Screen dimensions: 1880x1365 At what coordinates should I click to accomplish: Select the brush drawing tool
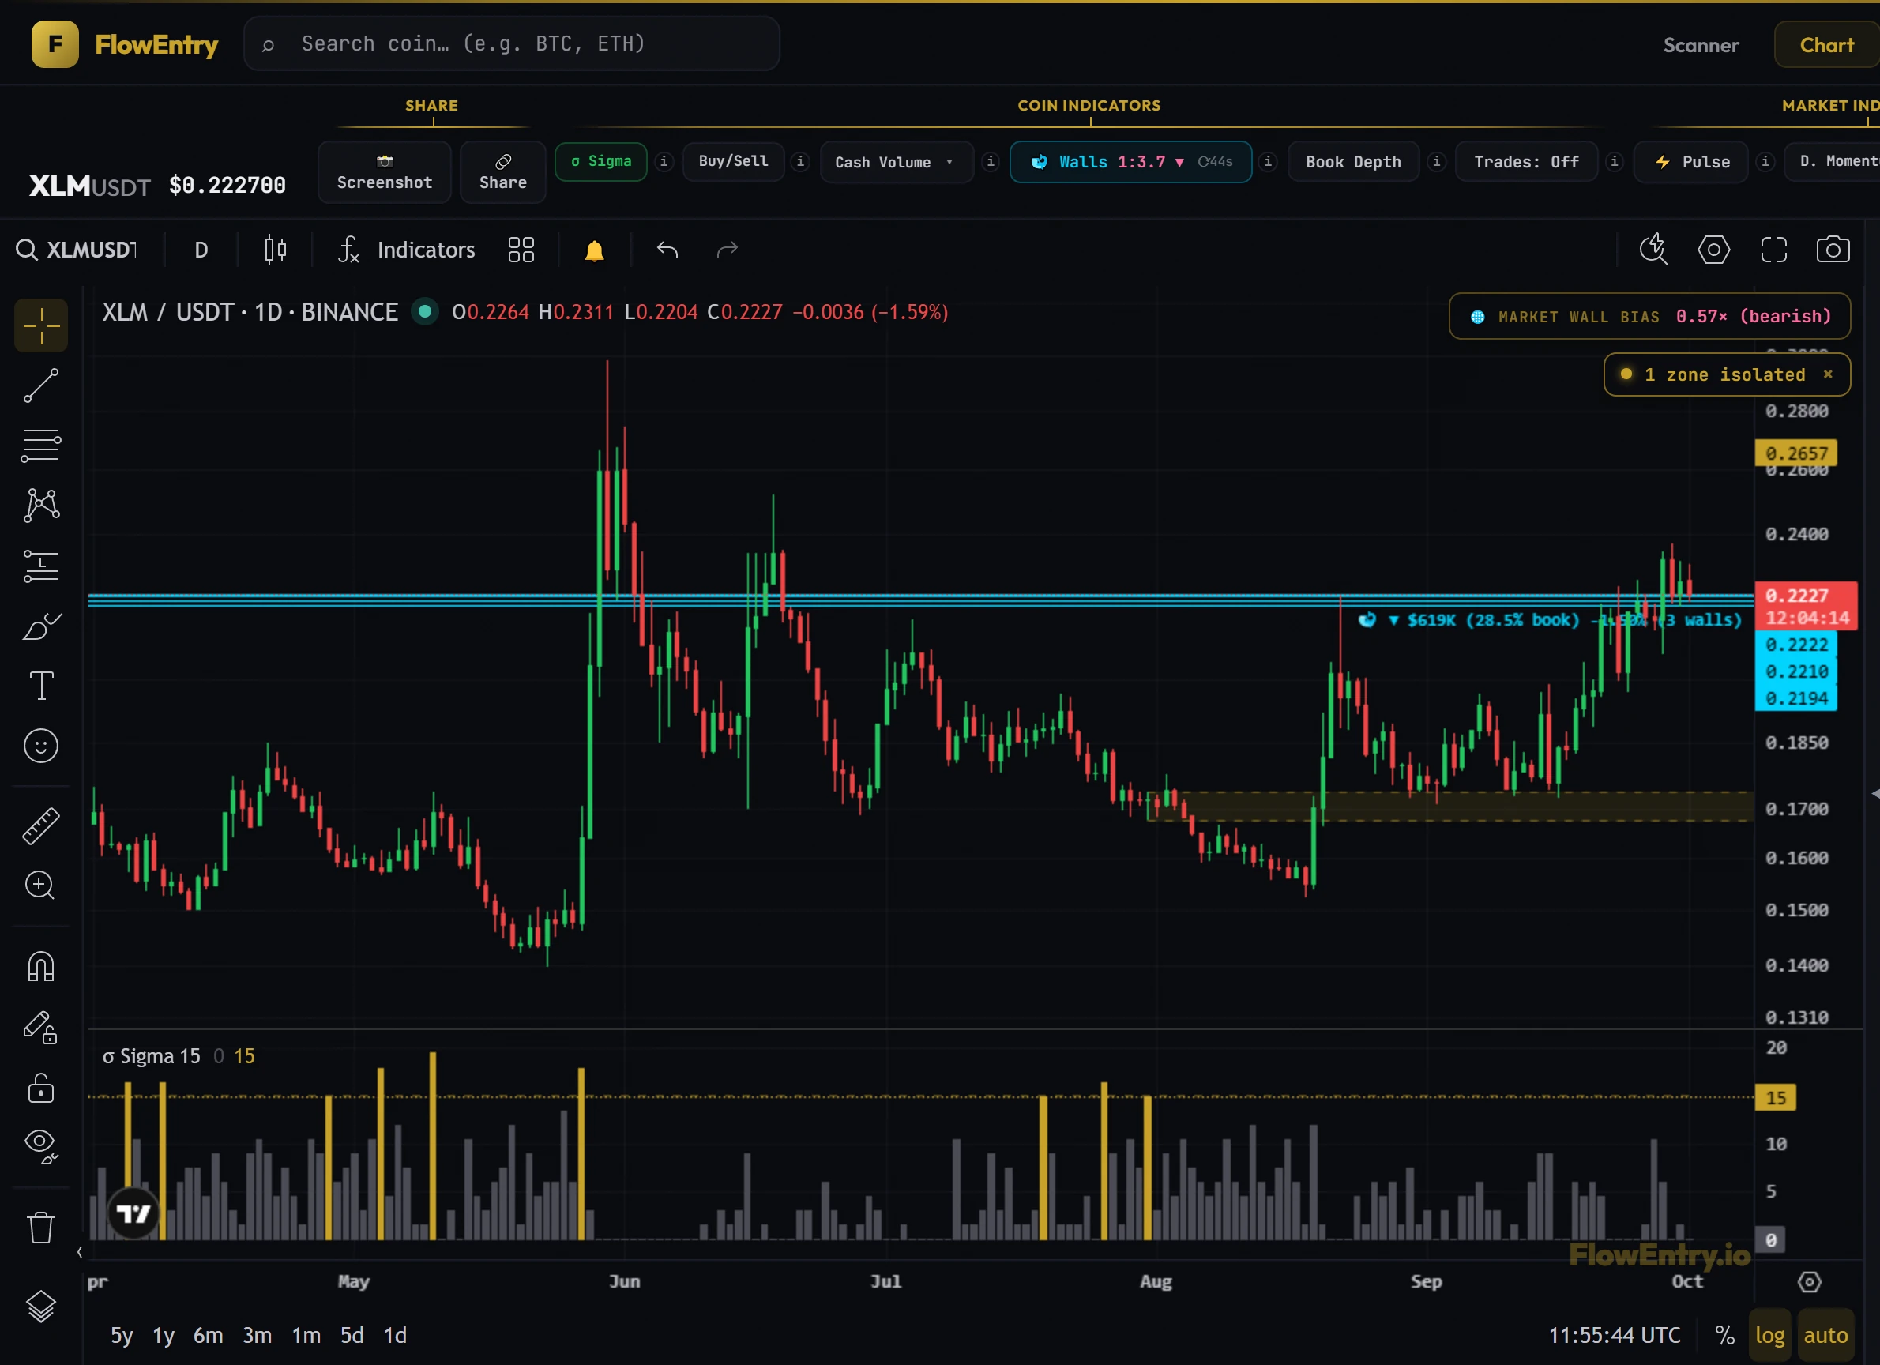pos(40,626)
